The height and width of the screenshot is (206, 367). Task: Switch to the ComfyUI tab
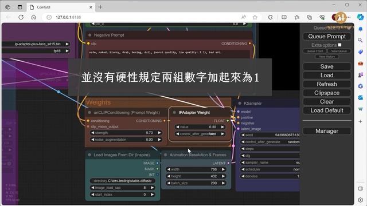click(61, 7)
